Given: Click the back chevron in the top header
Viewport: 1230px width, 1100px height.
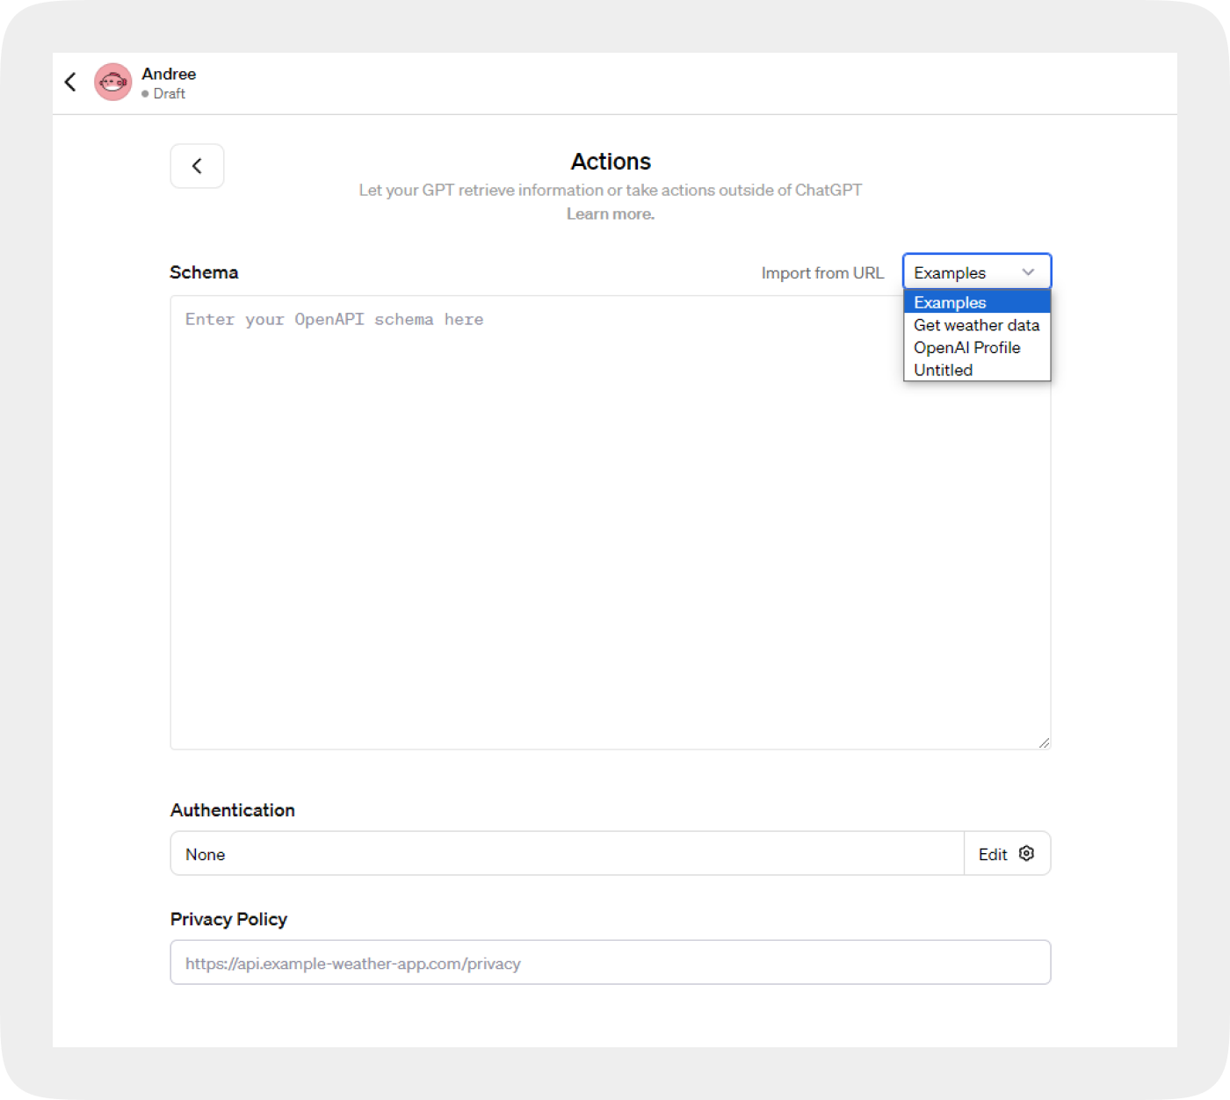Looking at the screenshot, I should 70,82.
